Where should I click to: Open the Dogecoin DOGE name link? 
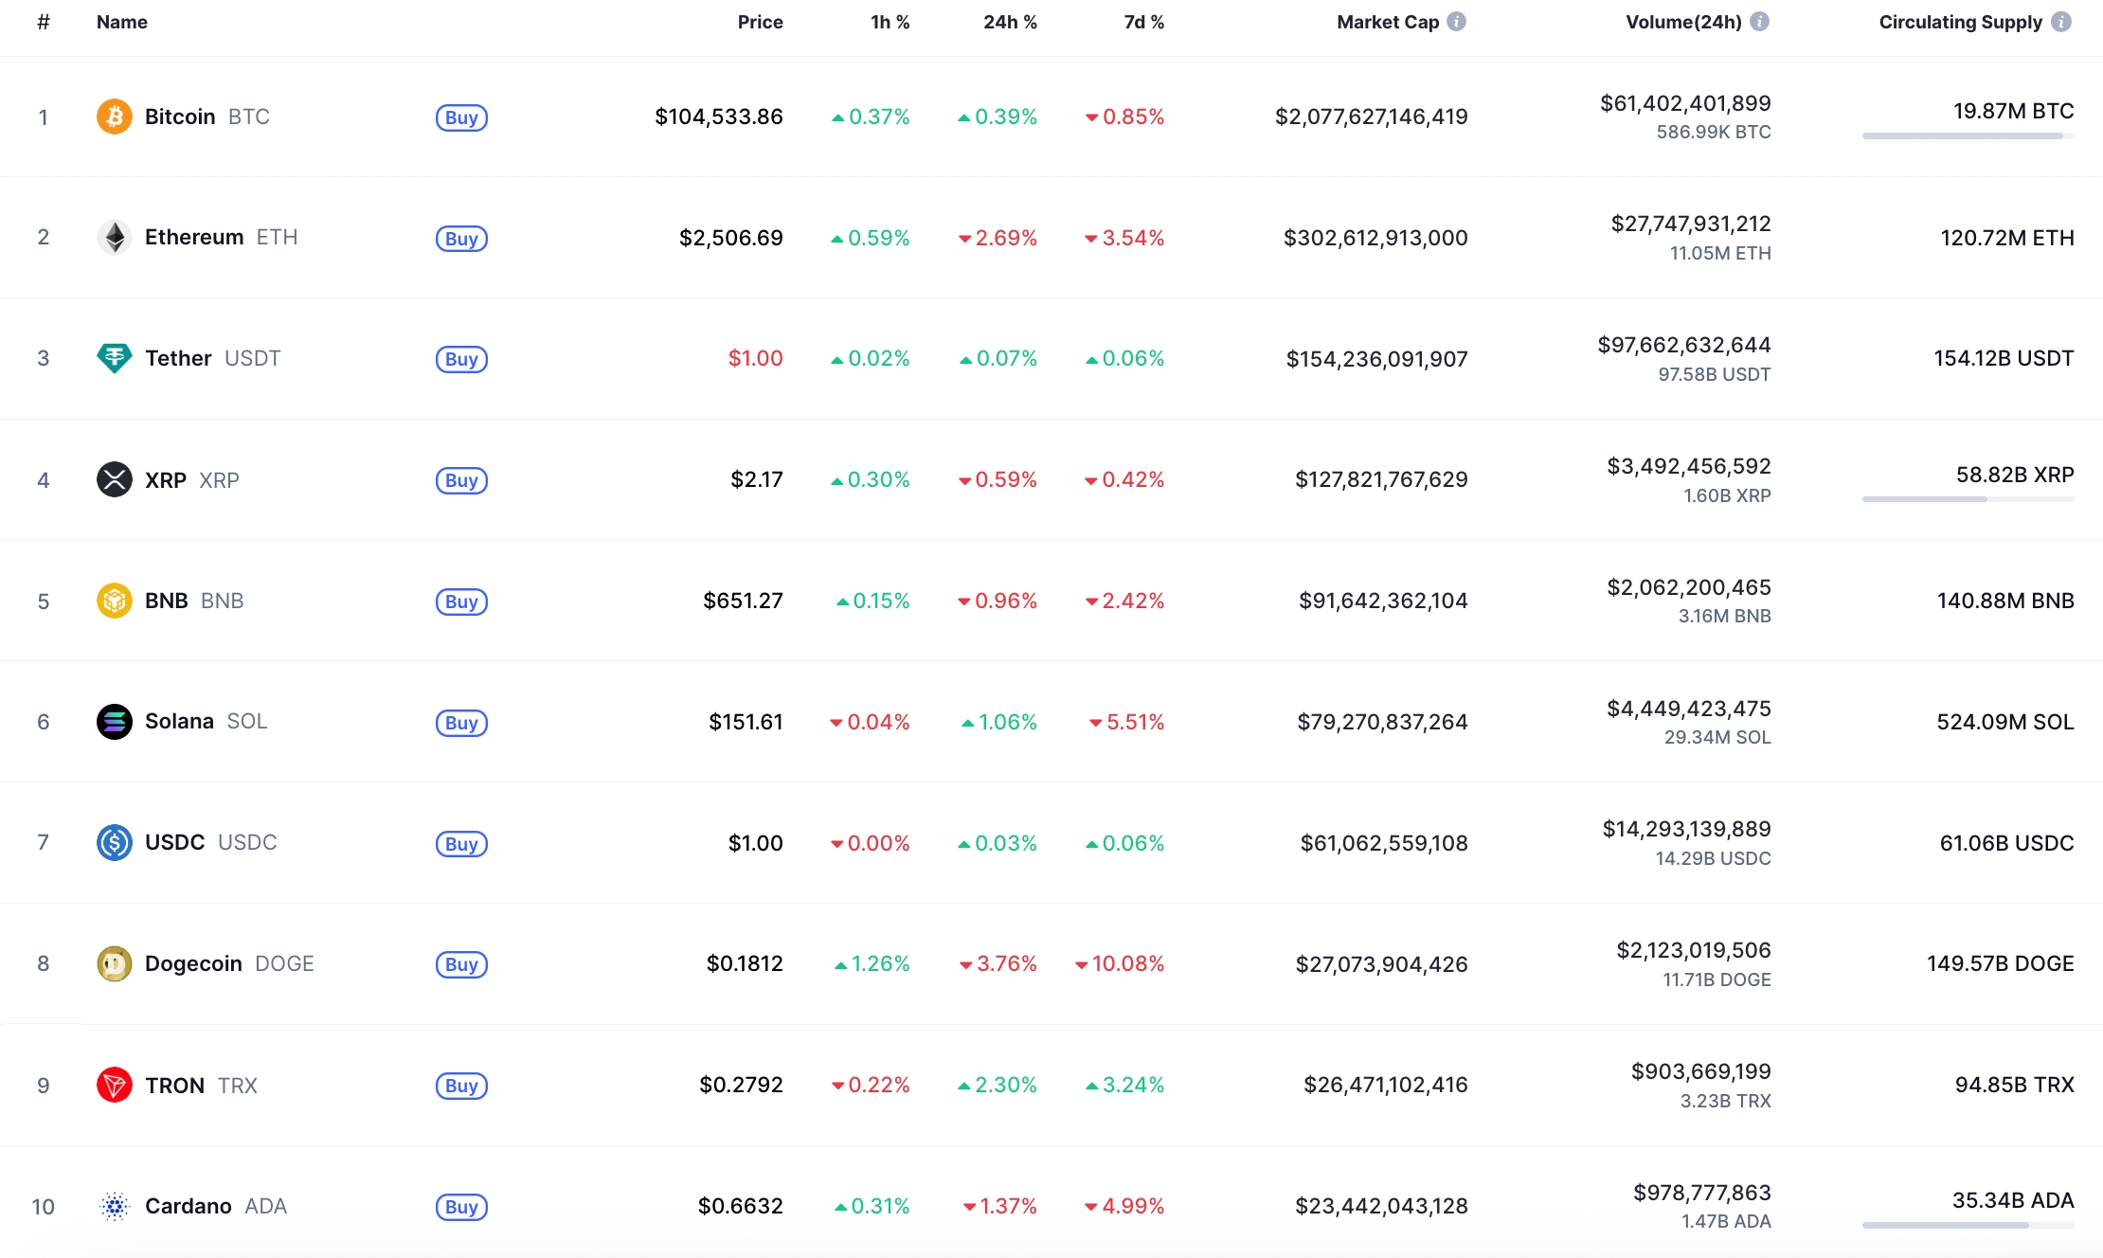pos(229,963)
